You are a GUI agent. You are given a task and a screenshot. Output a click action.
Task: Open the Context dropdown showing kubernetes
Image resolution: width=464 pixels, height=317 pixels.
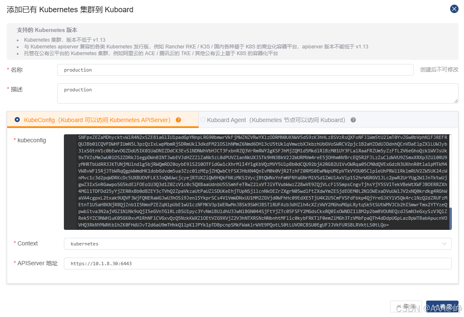(258, 244)
